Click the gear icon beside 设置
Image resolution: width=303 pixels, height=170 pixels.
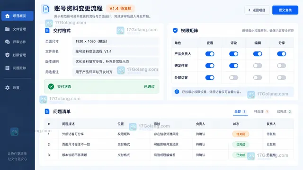coord(8,88)
